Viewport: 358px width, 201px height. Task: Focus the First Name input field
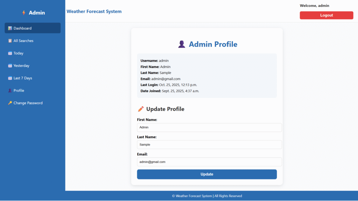[x=209, y=127]
